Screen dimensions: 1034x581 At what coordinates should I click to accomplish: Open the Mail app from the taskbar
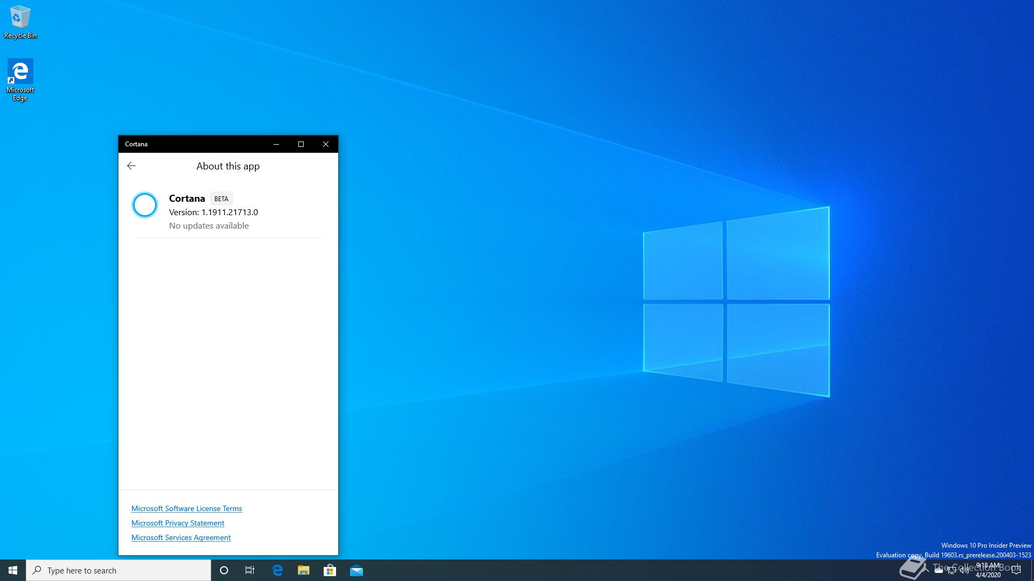357,570
